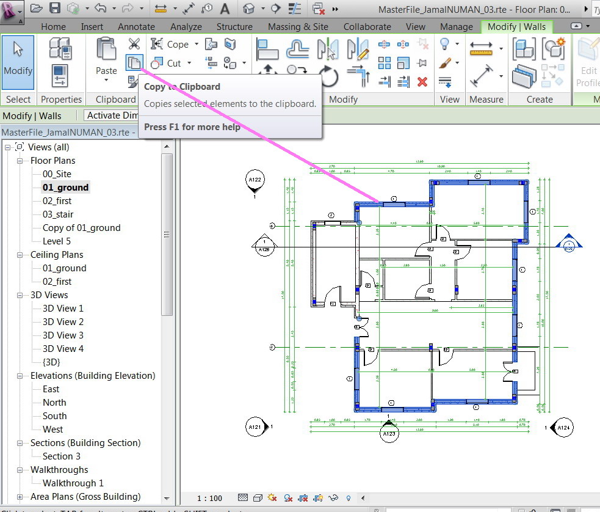Click the Scale tool icon

pos(403,63)
